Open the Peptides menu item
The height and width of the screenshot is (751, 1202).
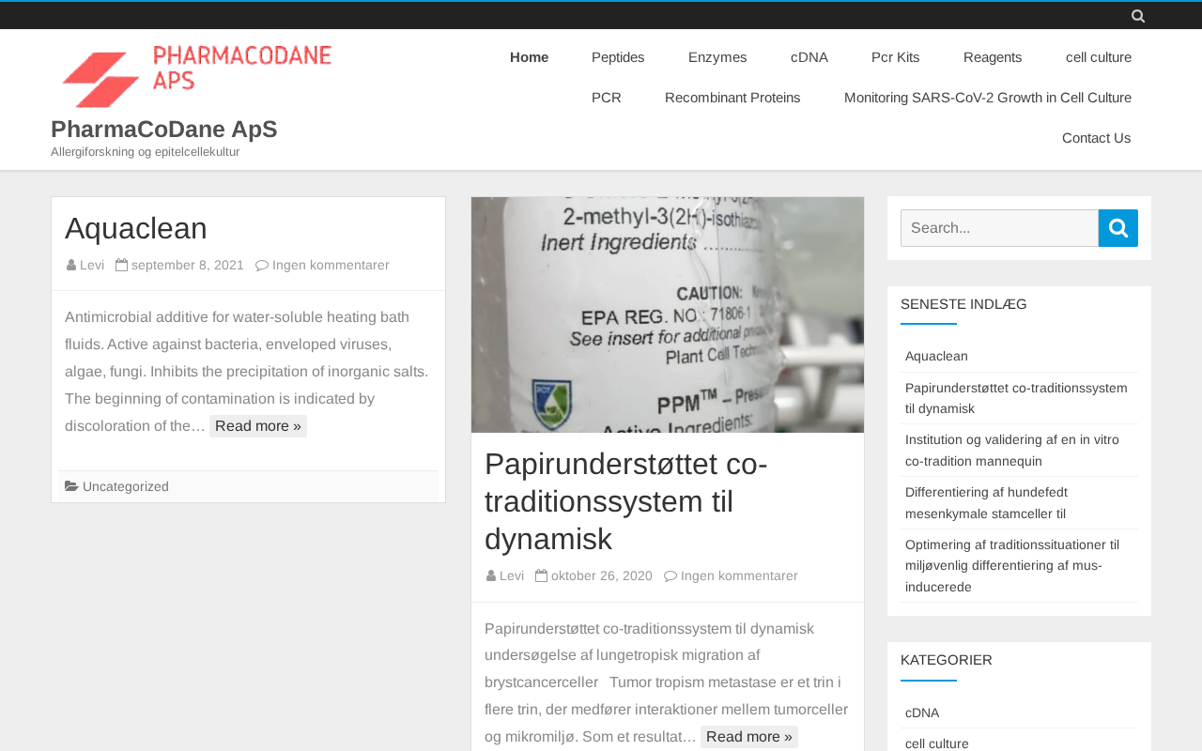click(x=618, y=57)
